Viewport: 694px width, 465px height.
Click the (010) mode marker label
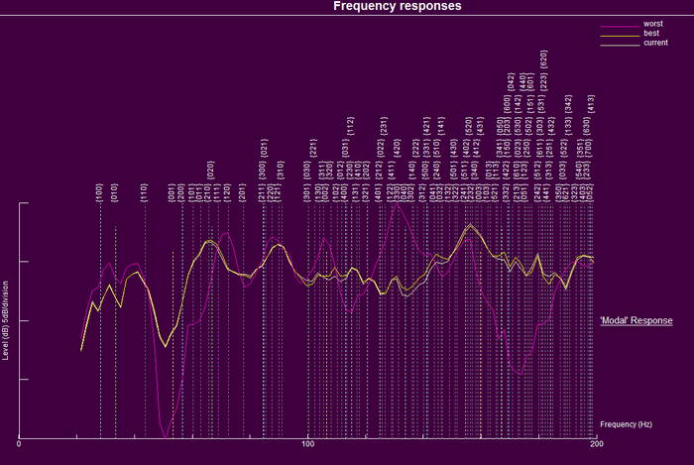(115, 192)
